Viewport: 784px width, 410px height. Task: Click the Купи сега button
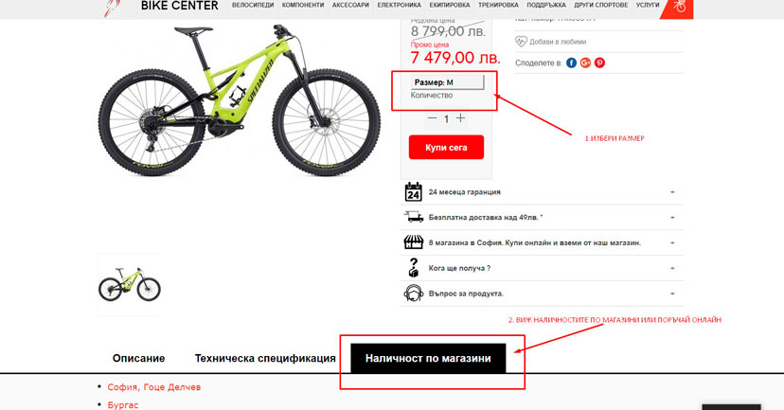click(x=446, y=147)
